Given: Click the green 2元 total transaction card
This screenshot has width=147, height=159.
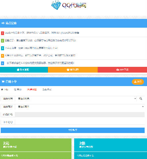Looking at the screenshot, I should pos(36,145).
